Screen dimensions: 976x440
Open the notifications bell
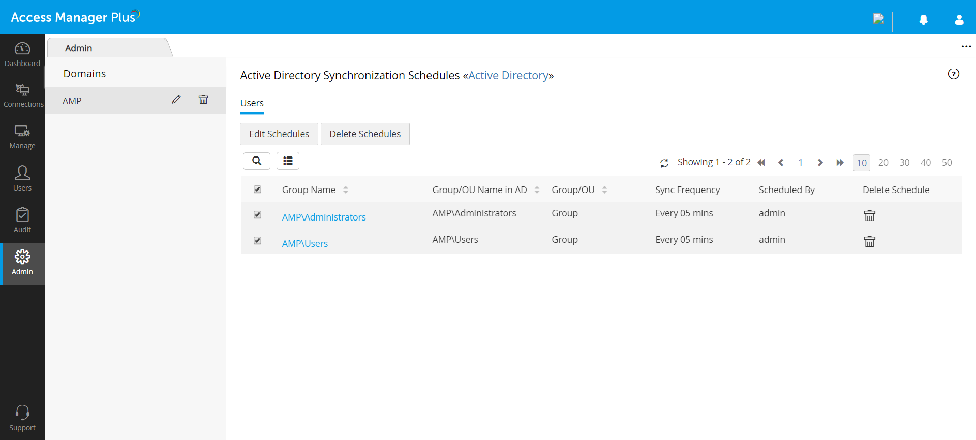(924, 20)
